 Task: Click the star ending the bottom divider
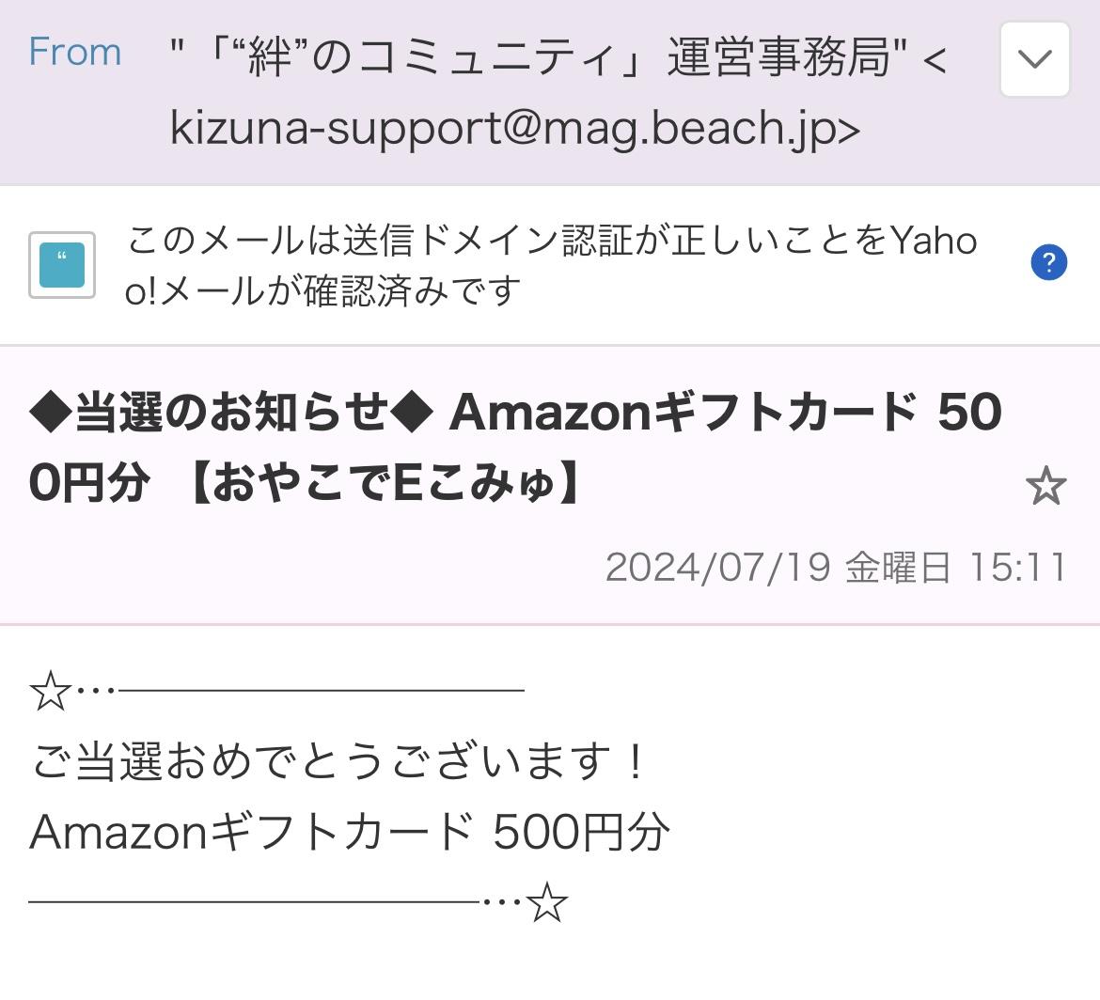547,903
